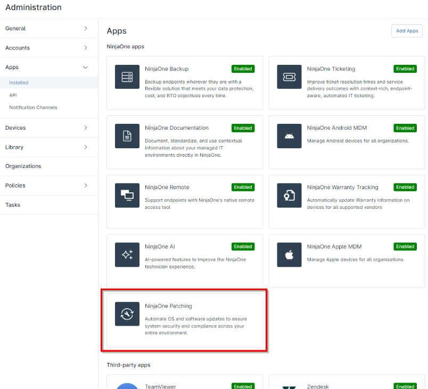The height and width of the screenshot is (389, 428).
Task: Click the NinjaOne AI sparkle icon
Action: click(x=127, y=255)
